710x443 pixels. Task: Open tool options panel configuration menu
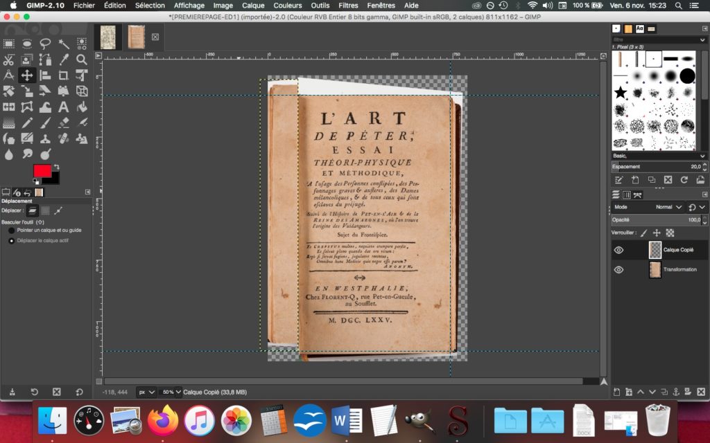point(88,192)
